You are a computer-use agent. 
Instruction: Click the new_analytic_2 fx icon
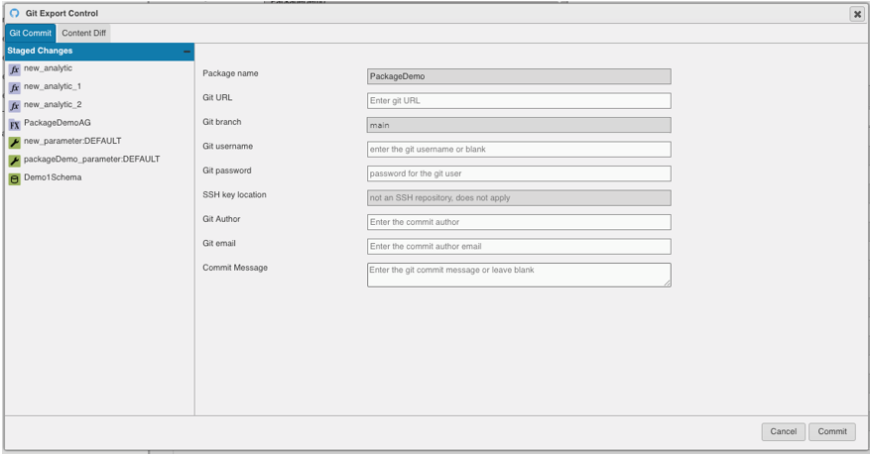(x=15, y=106)
